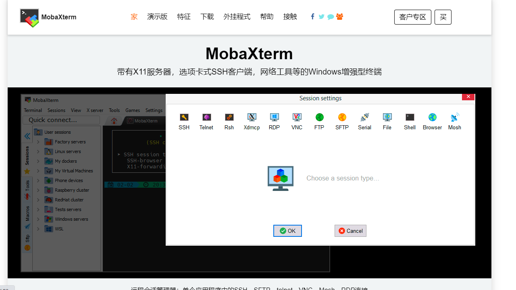This screenshot has height=290, width=516.
Task: Pick the Mosh session type
Action: pyautogui.click(x=454, y=121)
